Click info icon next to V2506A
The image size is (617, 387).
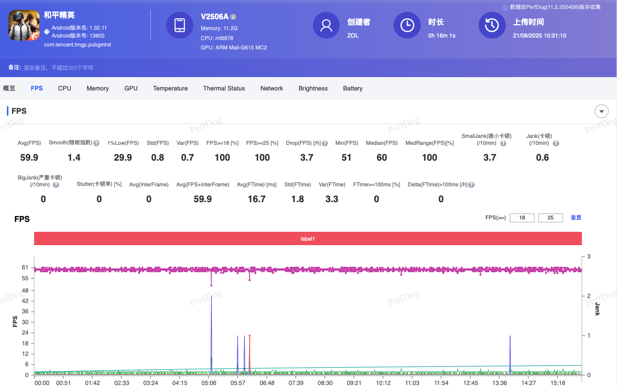click(x=233, y=17)
